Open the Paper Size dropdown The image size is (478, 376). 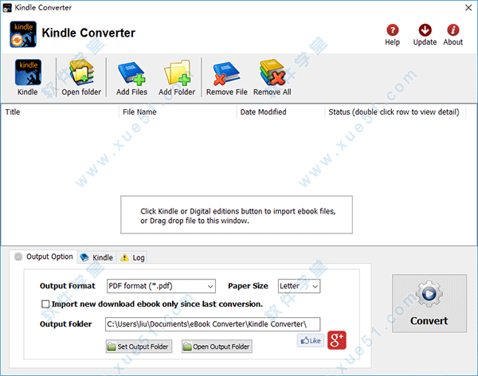coord(299,286)
